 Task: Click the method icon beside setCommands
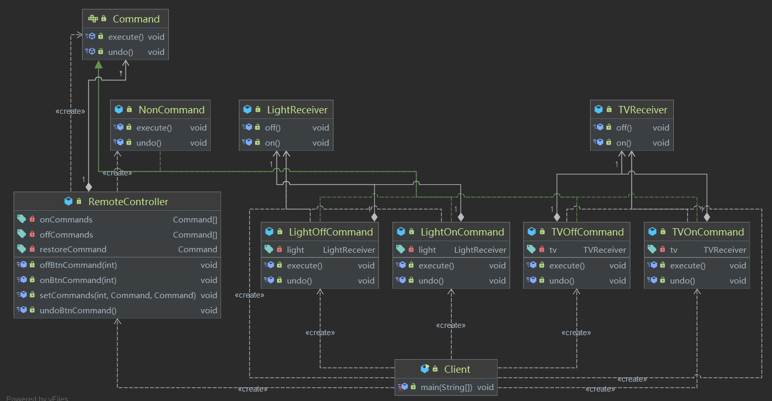tap(21, 295)
